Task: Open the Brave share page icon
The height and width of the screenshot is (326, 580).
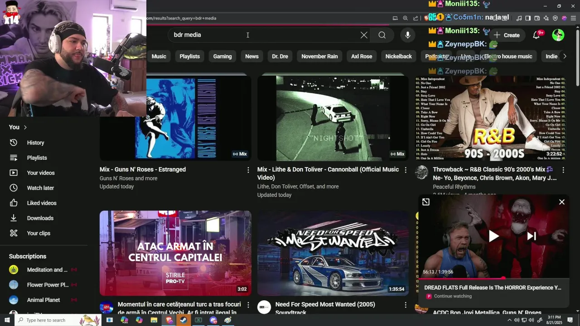Action: 416,18
